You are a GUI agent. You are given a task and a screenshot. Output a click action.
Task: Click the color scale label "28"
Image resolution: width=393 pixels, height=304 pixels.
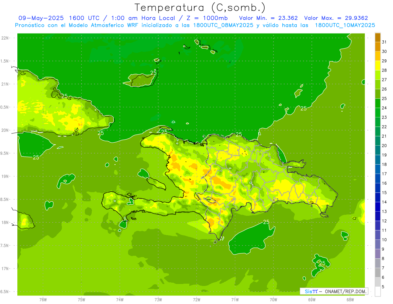[x=384, y=70]
